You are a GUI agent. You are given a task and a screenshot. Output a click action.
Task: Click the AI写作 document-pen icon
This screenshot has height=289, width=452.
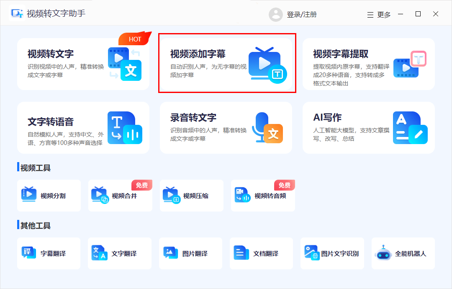pyautogui.click(x=410, y=128)
